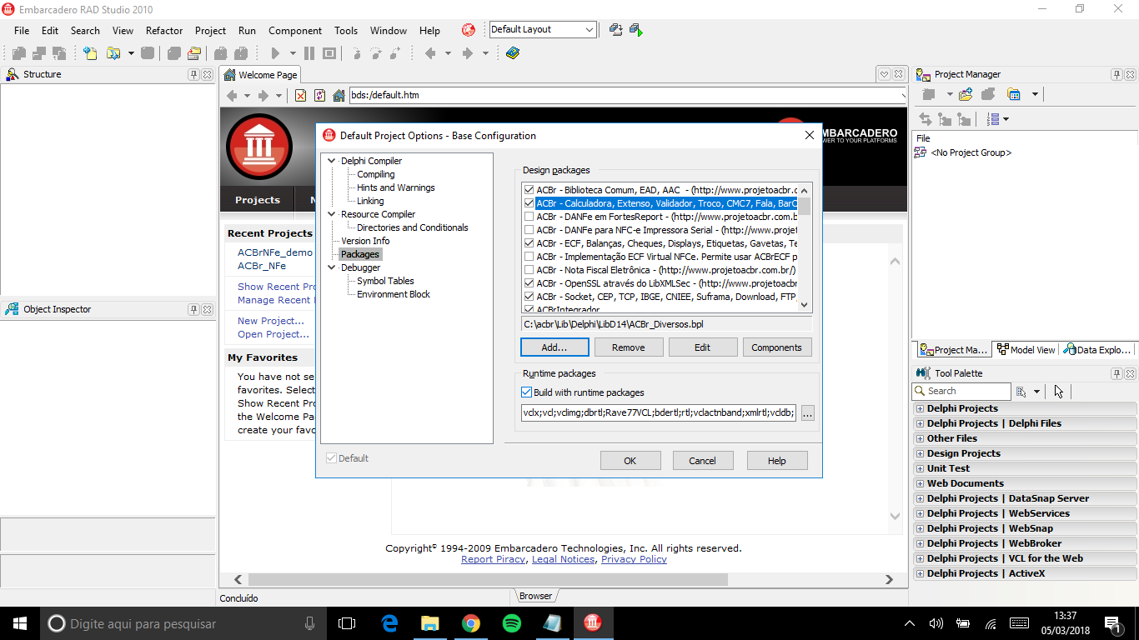Click the runtime packages text field

(659, 412)
